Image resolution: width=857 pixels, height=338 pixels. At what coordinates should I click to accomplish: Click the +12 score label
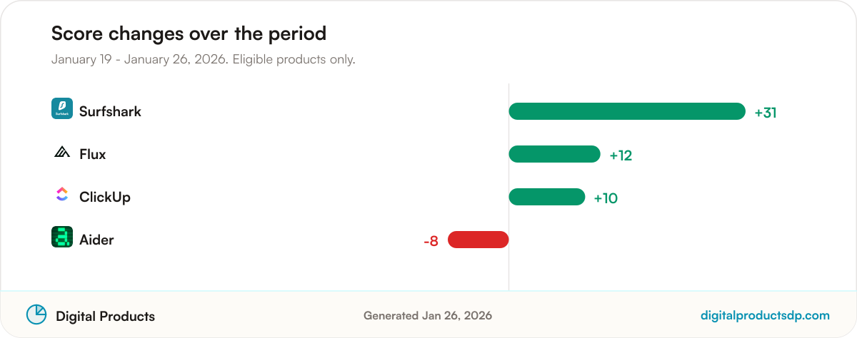tap(621, 155)
